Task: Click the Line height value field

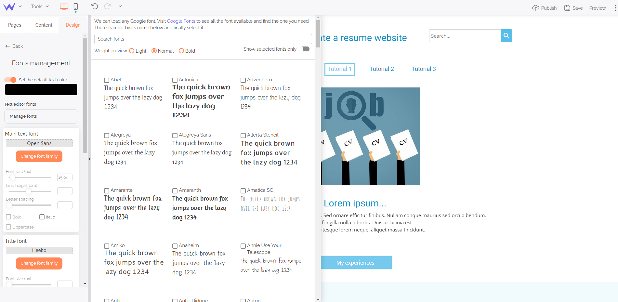Action: pos(65,191)
